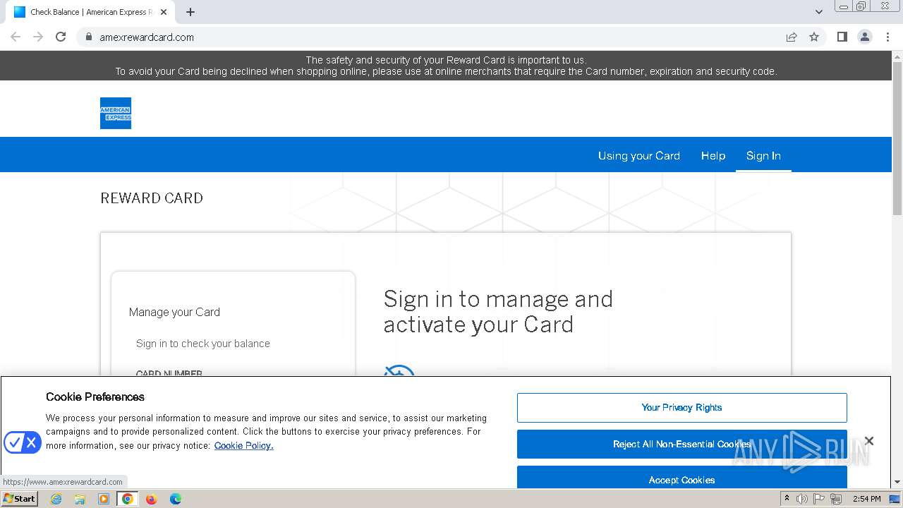Click the system clock 2:54 PM
The width and height of the screenshot is (903, 508).
tap(867, 499)
